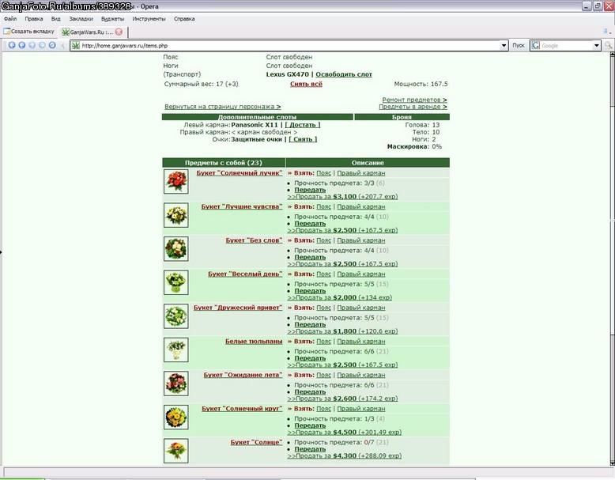Click Передать for Белые тюльпаны
Screen dimensions: 615x480
pyautogui.click(x=310, y=358)
